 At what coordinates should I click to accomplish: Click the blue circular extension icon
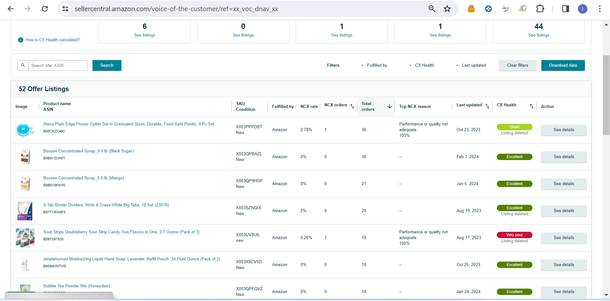tap(489, 9)
